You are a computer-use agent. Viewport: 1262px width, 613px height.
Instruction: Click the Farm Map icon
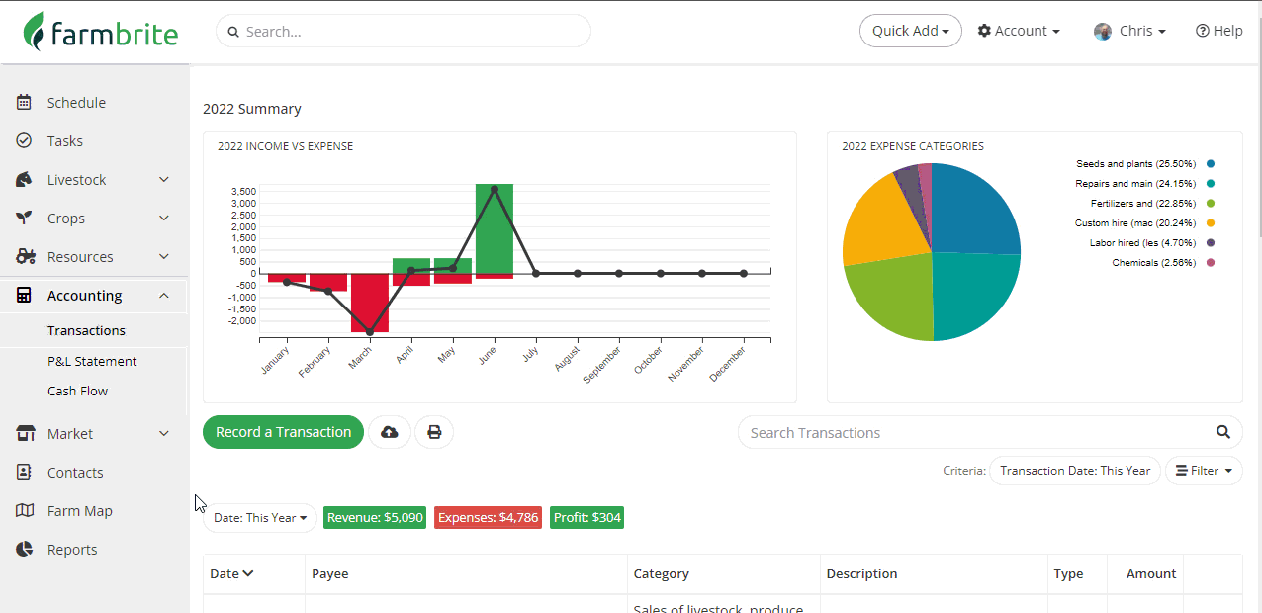(25, 510)
